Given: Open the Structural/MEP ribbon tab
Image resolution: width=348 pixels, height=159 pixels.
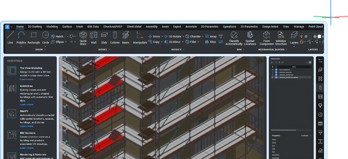Looking at the screenshot, I should tap(113, 26).
